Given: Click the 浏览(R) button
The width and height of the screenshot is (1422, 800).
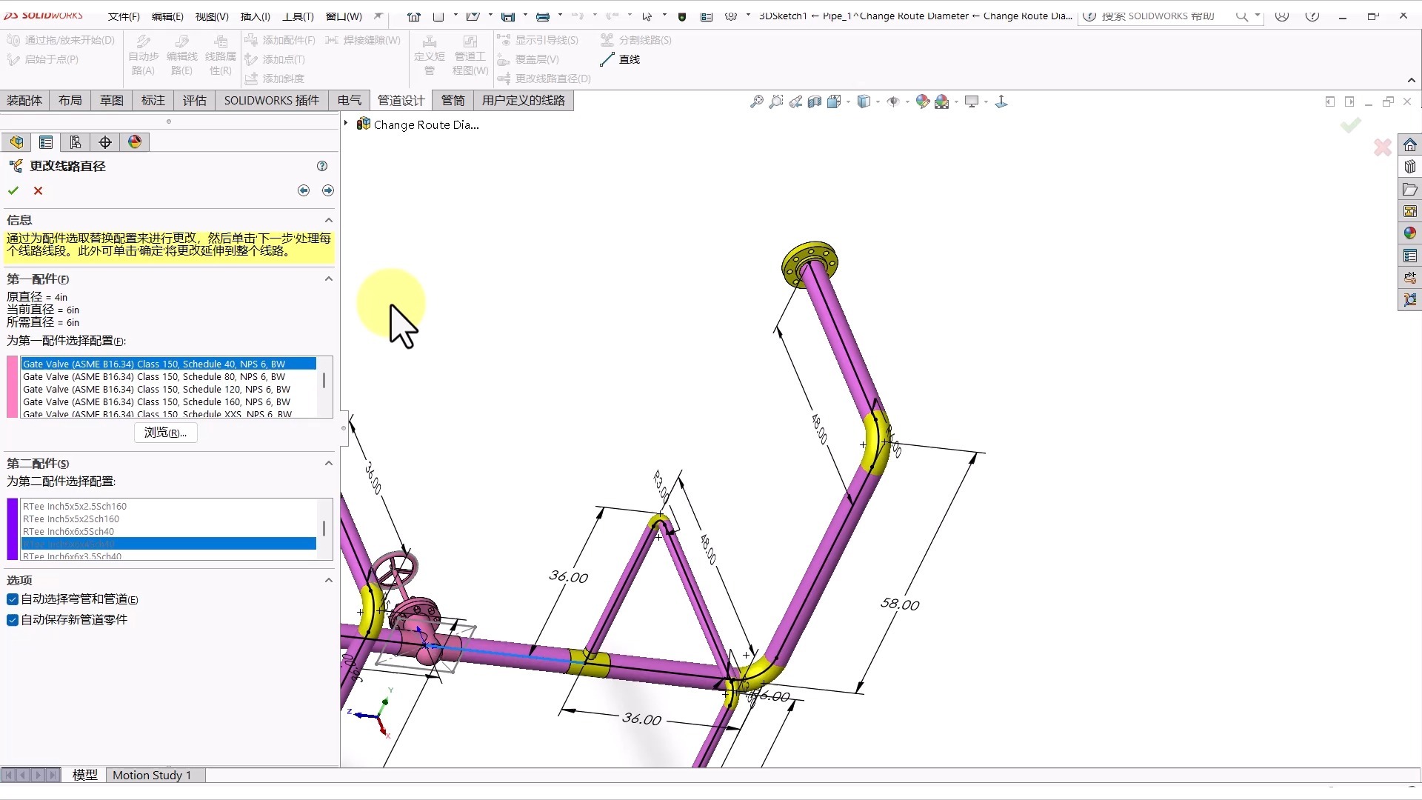Looking at the screenshot, I should 165,433.
